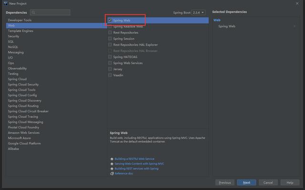Click the IntelliJ icon in the title bar
Viewport: 305px width, 190px height.
[x=5, y=3]
